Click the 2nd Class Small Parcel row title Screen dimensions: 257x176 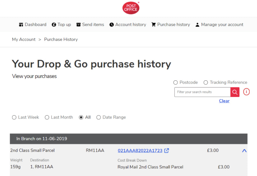click(32, 150)
